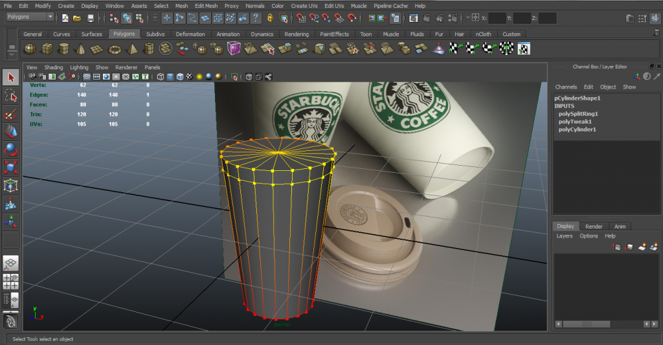Switch to the Deformation shelf tab
The width and height of the screenshot is (663, 345).
coord(190,34)
